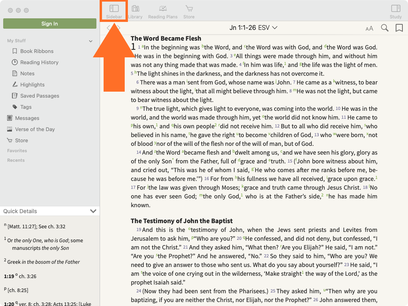Screen dimensions: 408x306
Task: Open Book Ribbons in sidebar
Action: coord(37,51)
